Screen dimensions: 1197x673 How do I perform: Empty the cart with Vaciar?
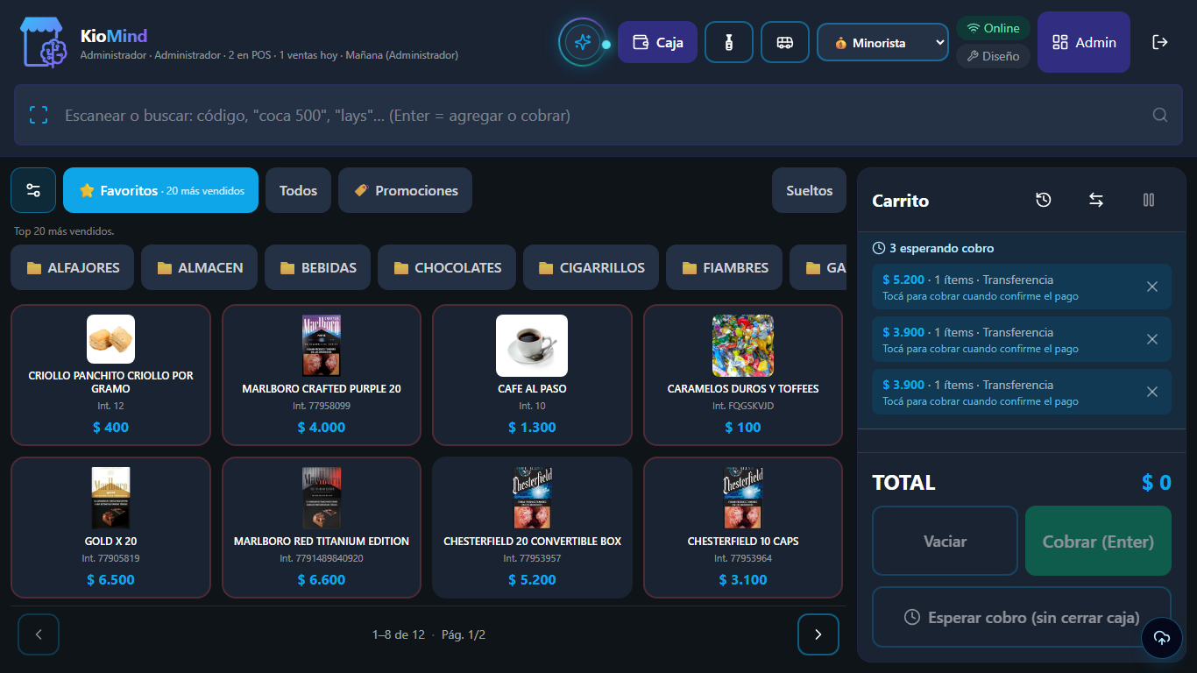point(945,541)
